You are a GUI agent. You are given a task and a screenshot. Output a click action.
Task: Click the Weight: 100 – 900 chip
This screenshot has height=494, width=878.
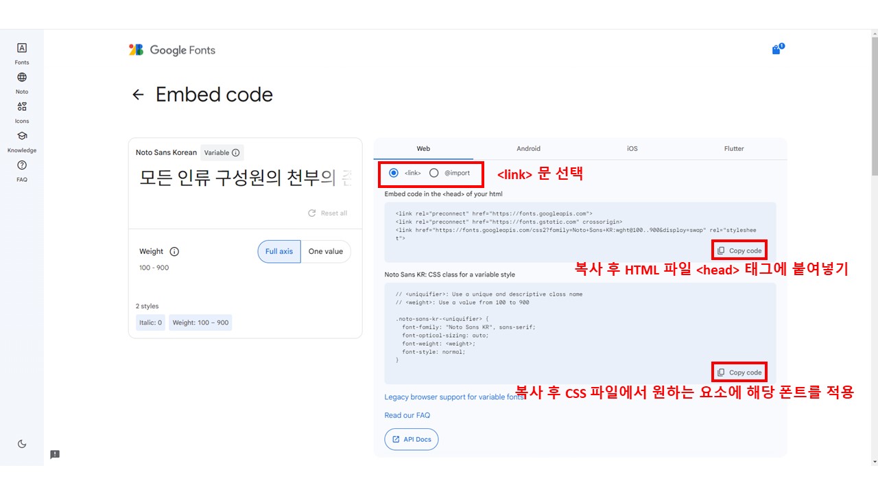pyautogui.click(x=200, y=322)
